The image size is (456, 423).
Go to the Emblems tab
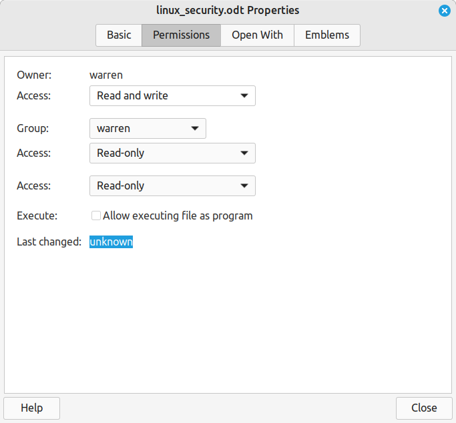[327, 35]
